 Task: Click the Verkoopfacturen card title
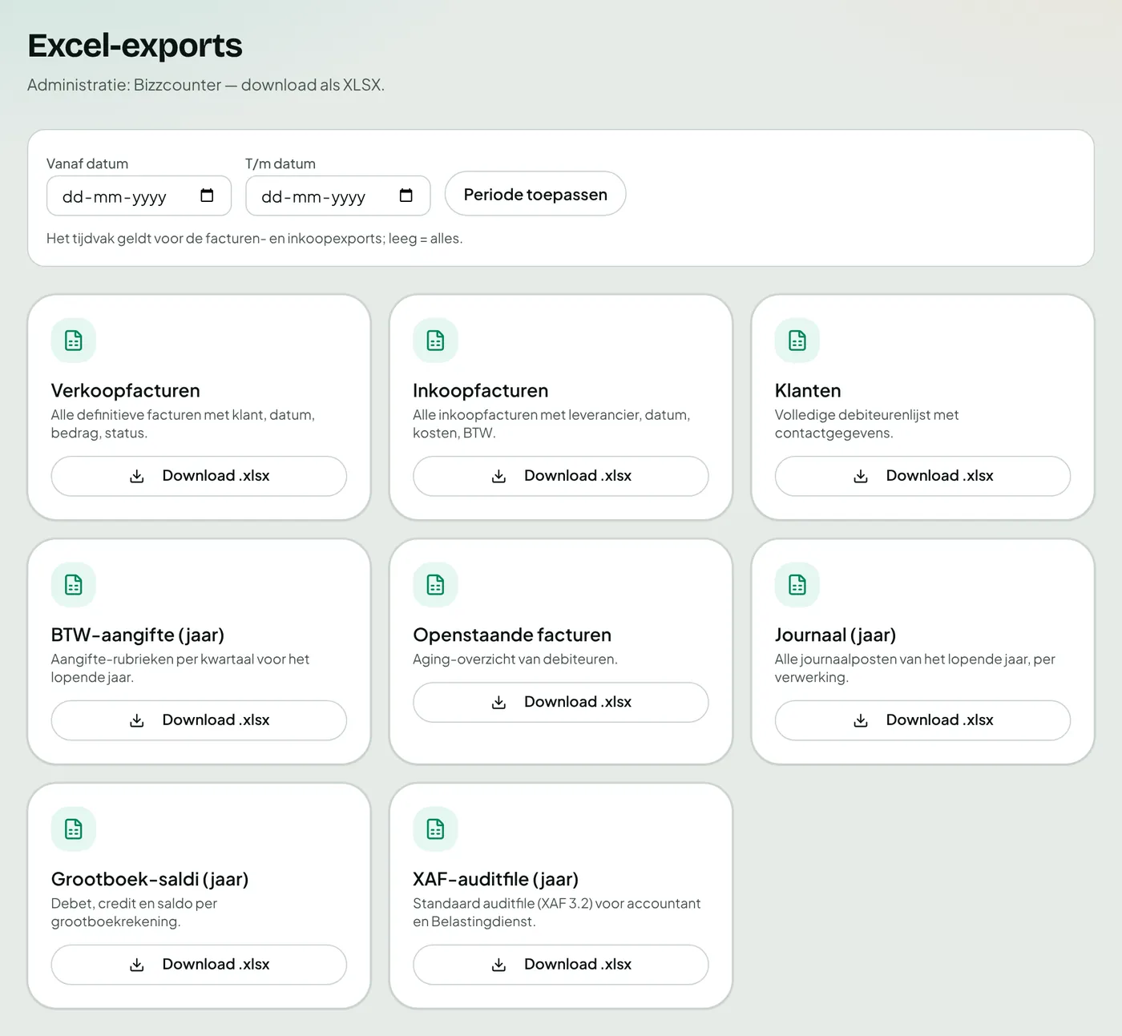tap(126, 390)
